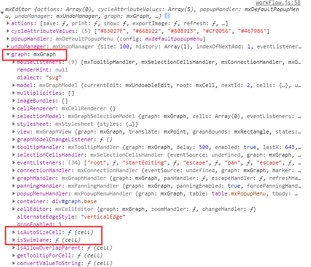Expand the model mxGraphModel entry

pyautogui.click(x=14, y=85)
